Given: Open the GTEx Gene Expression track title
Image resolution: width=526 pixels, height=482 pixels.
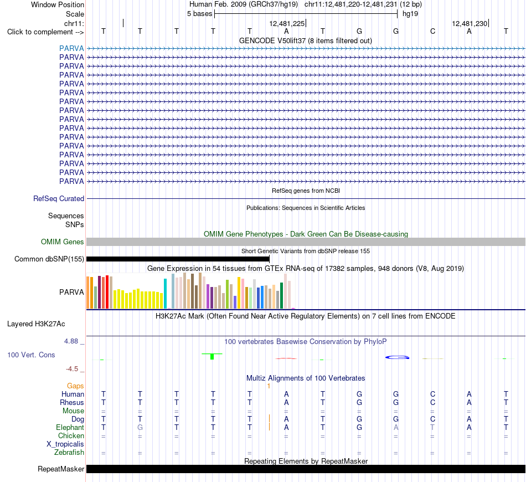Looking at the screenshot, I should [x=305, y=269].
